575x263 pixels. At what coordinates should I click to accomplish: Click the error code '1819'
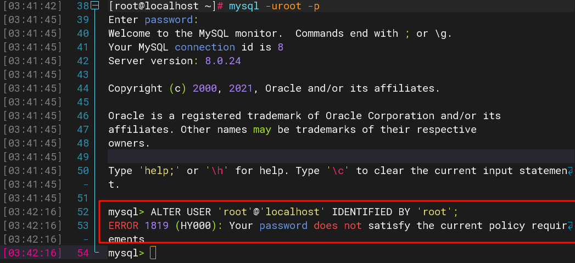click(157, 226)
